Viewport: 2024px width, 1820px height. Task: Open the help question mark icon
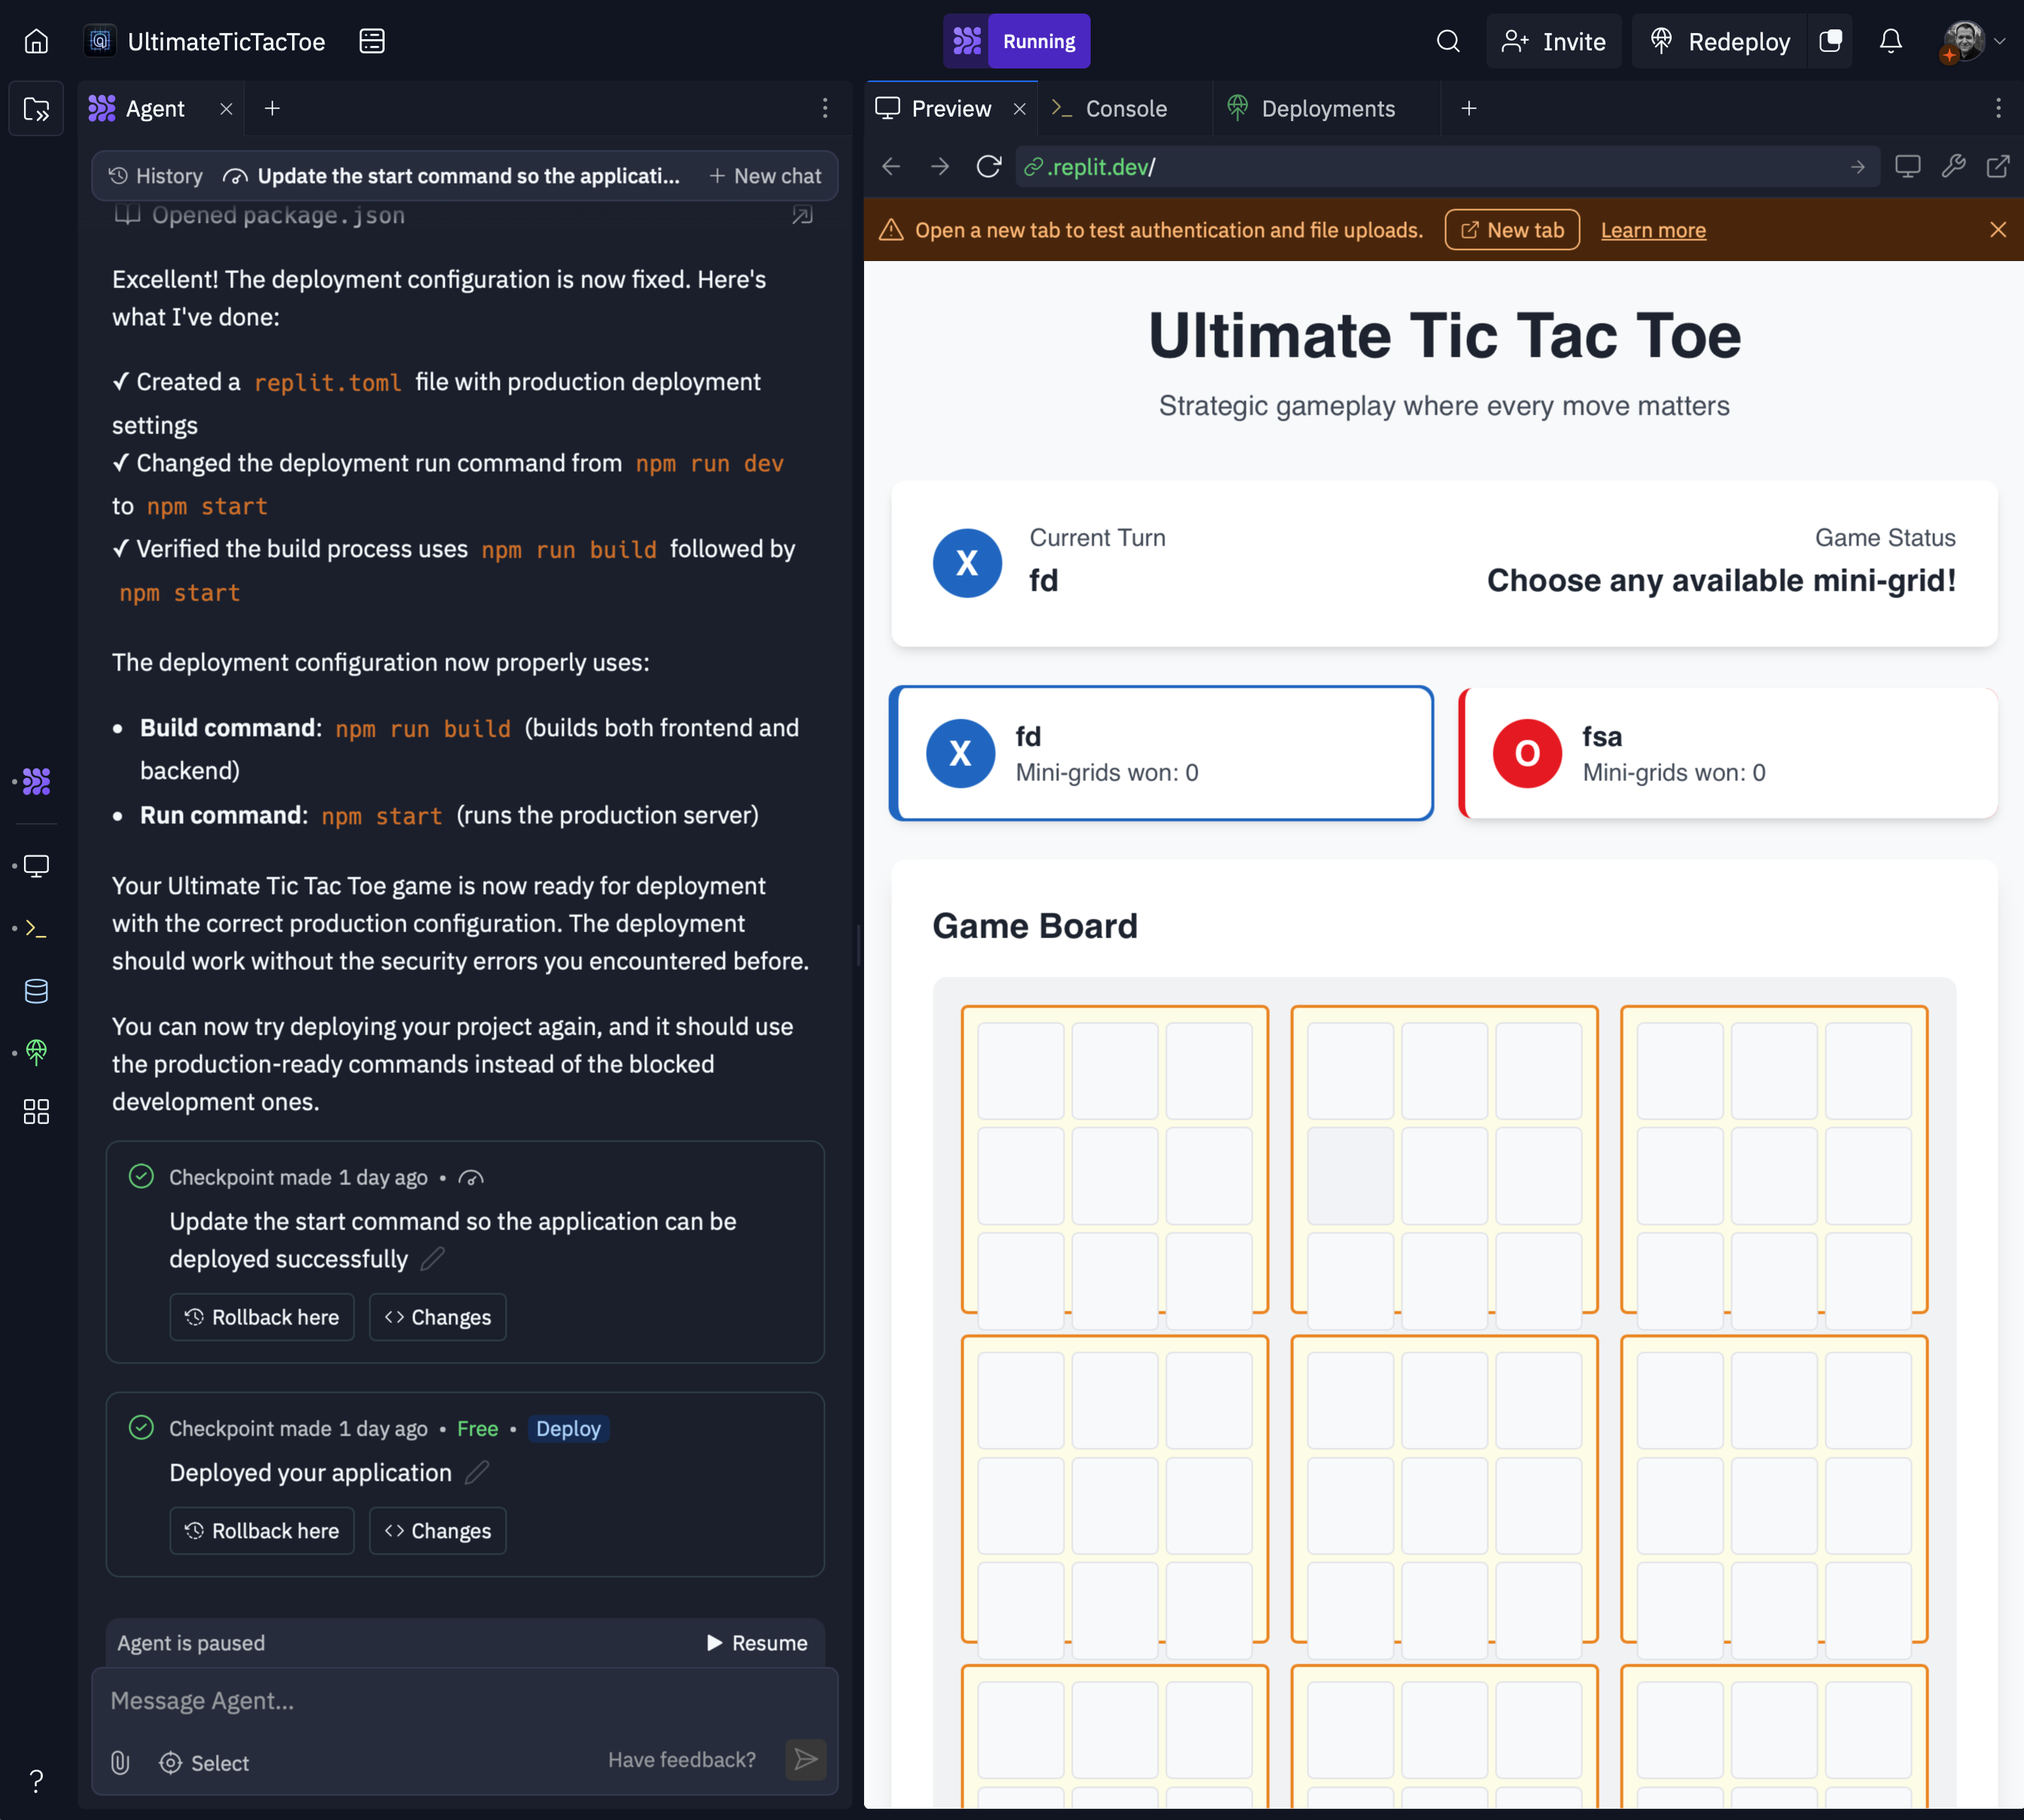36,1781
